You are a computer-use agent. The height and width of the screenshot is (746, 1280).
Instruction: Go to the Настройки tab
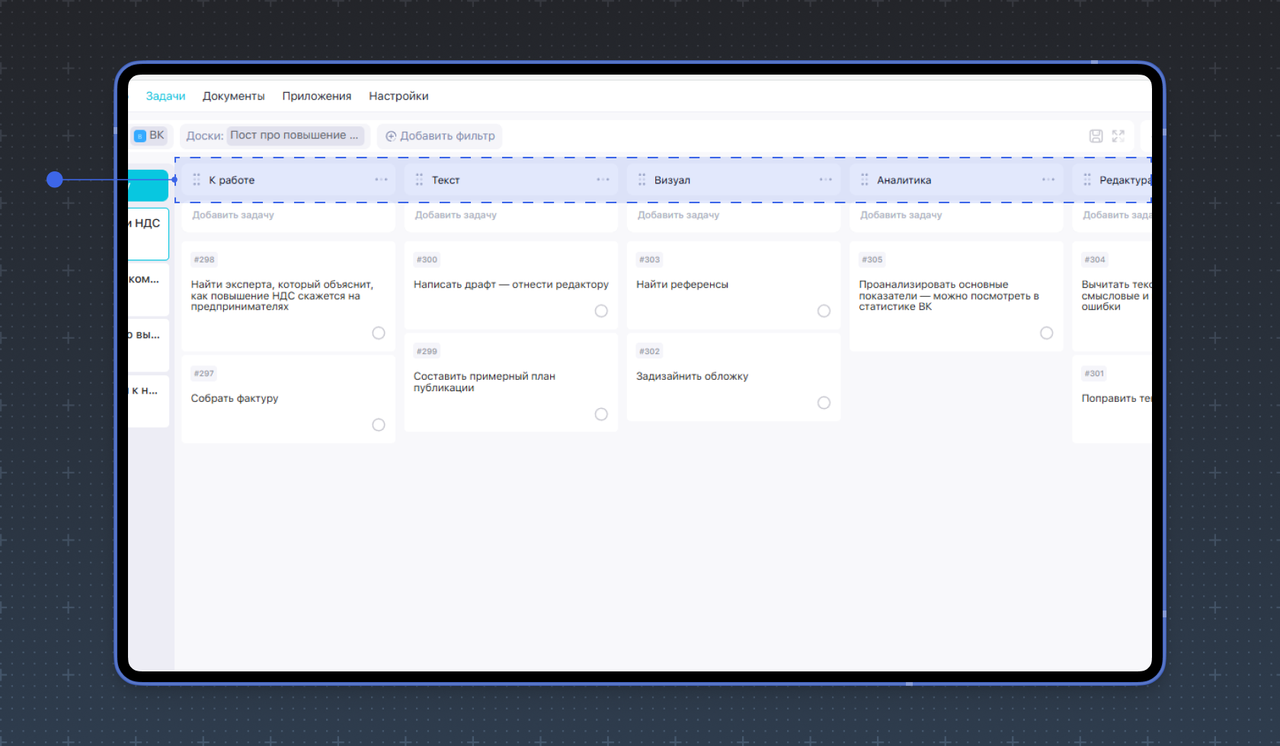(x=398, y=96)
